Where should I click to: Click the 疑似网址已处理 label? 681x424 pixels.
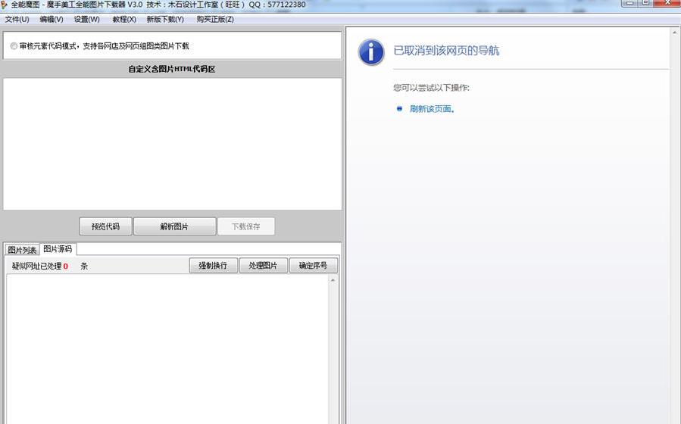click(x=36, y=266)
